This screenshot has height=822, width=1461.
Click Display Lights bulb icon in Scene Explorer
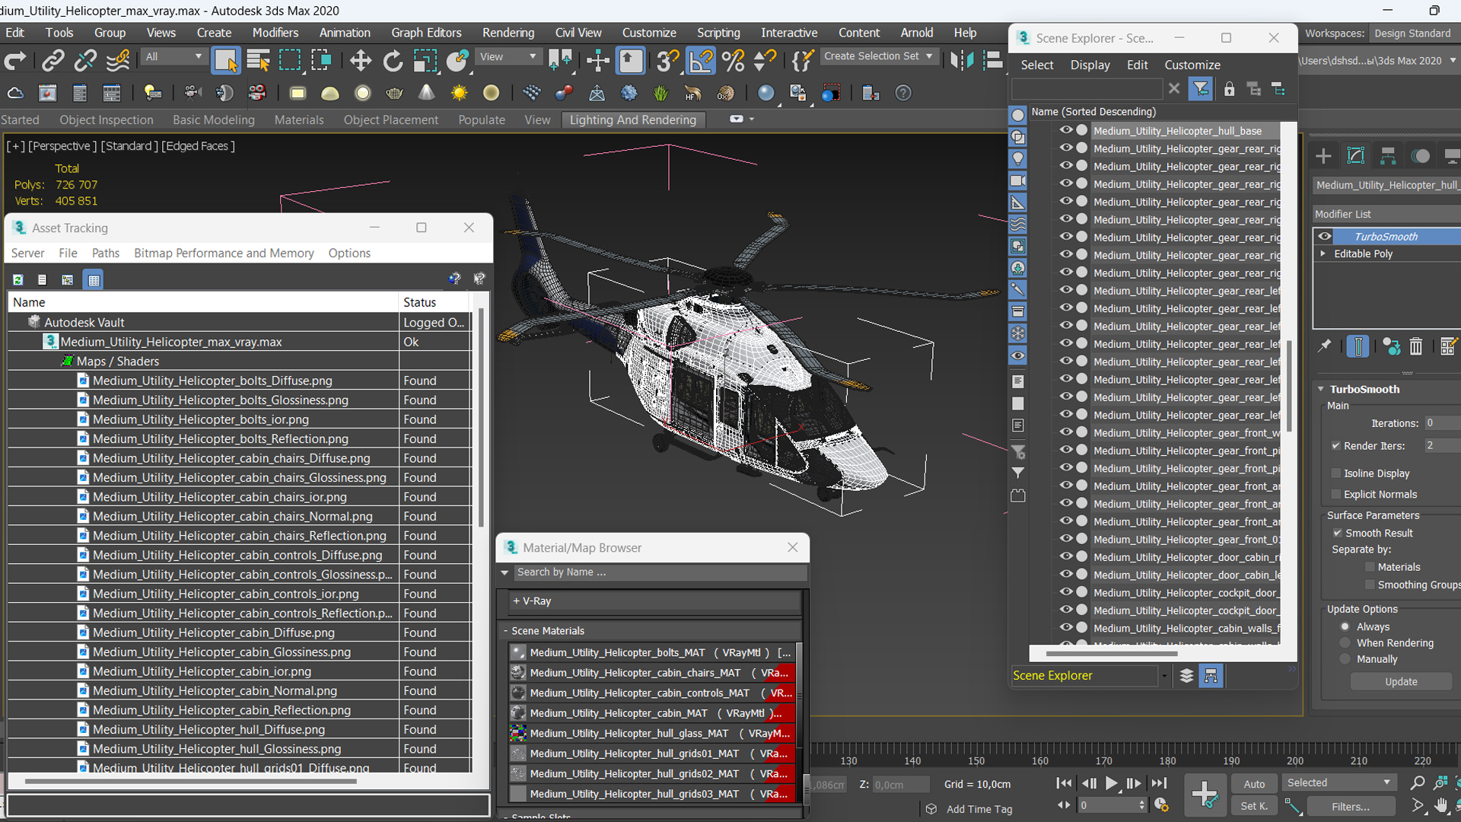(x=1017, y=159)
